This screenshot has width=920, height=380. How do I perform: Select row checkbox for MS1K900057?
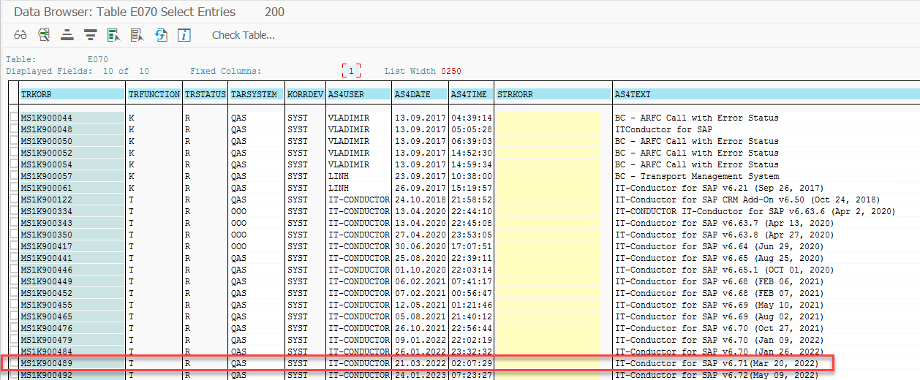coord(14,176)
